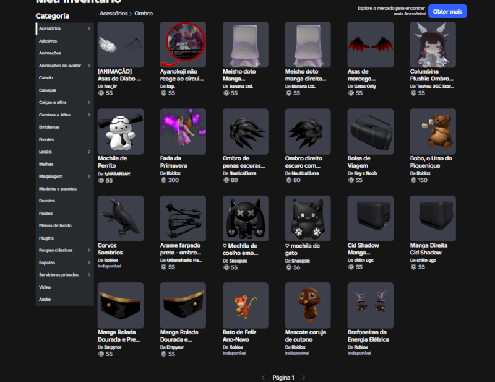The image size is (495, 382).
Task: Open the Brafoneiras da Energia Elétrica thumbnail
Action: (370, 305)
